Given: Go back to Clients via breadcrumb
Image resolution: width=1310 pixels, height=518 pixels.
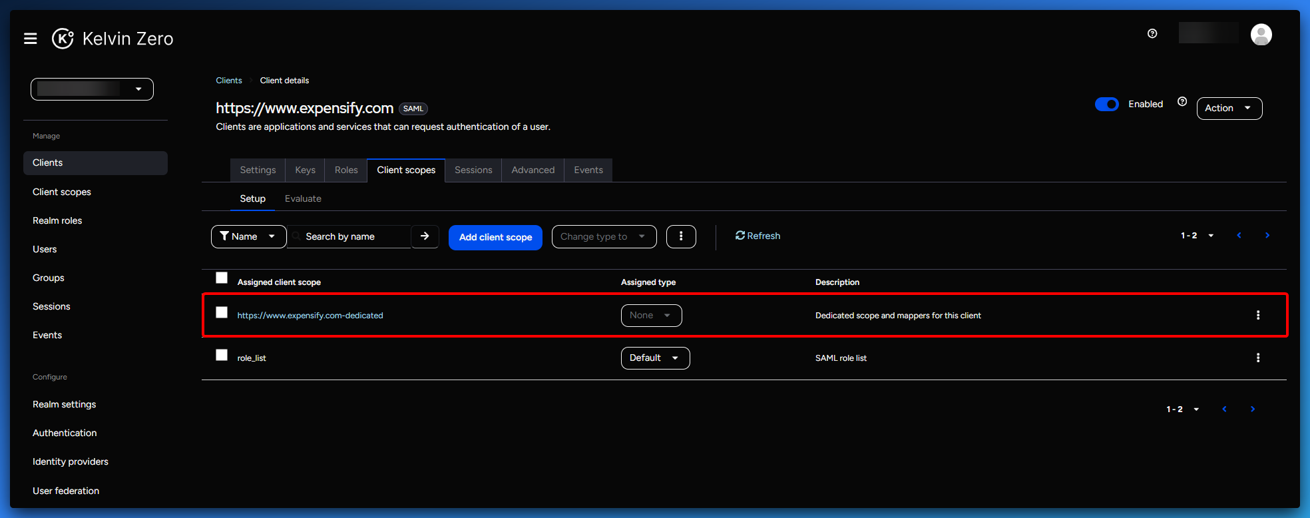Looking at the screenshot, I should tap(229, 81).
